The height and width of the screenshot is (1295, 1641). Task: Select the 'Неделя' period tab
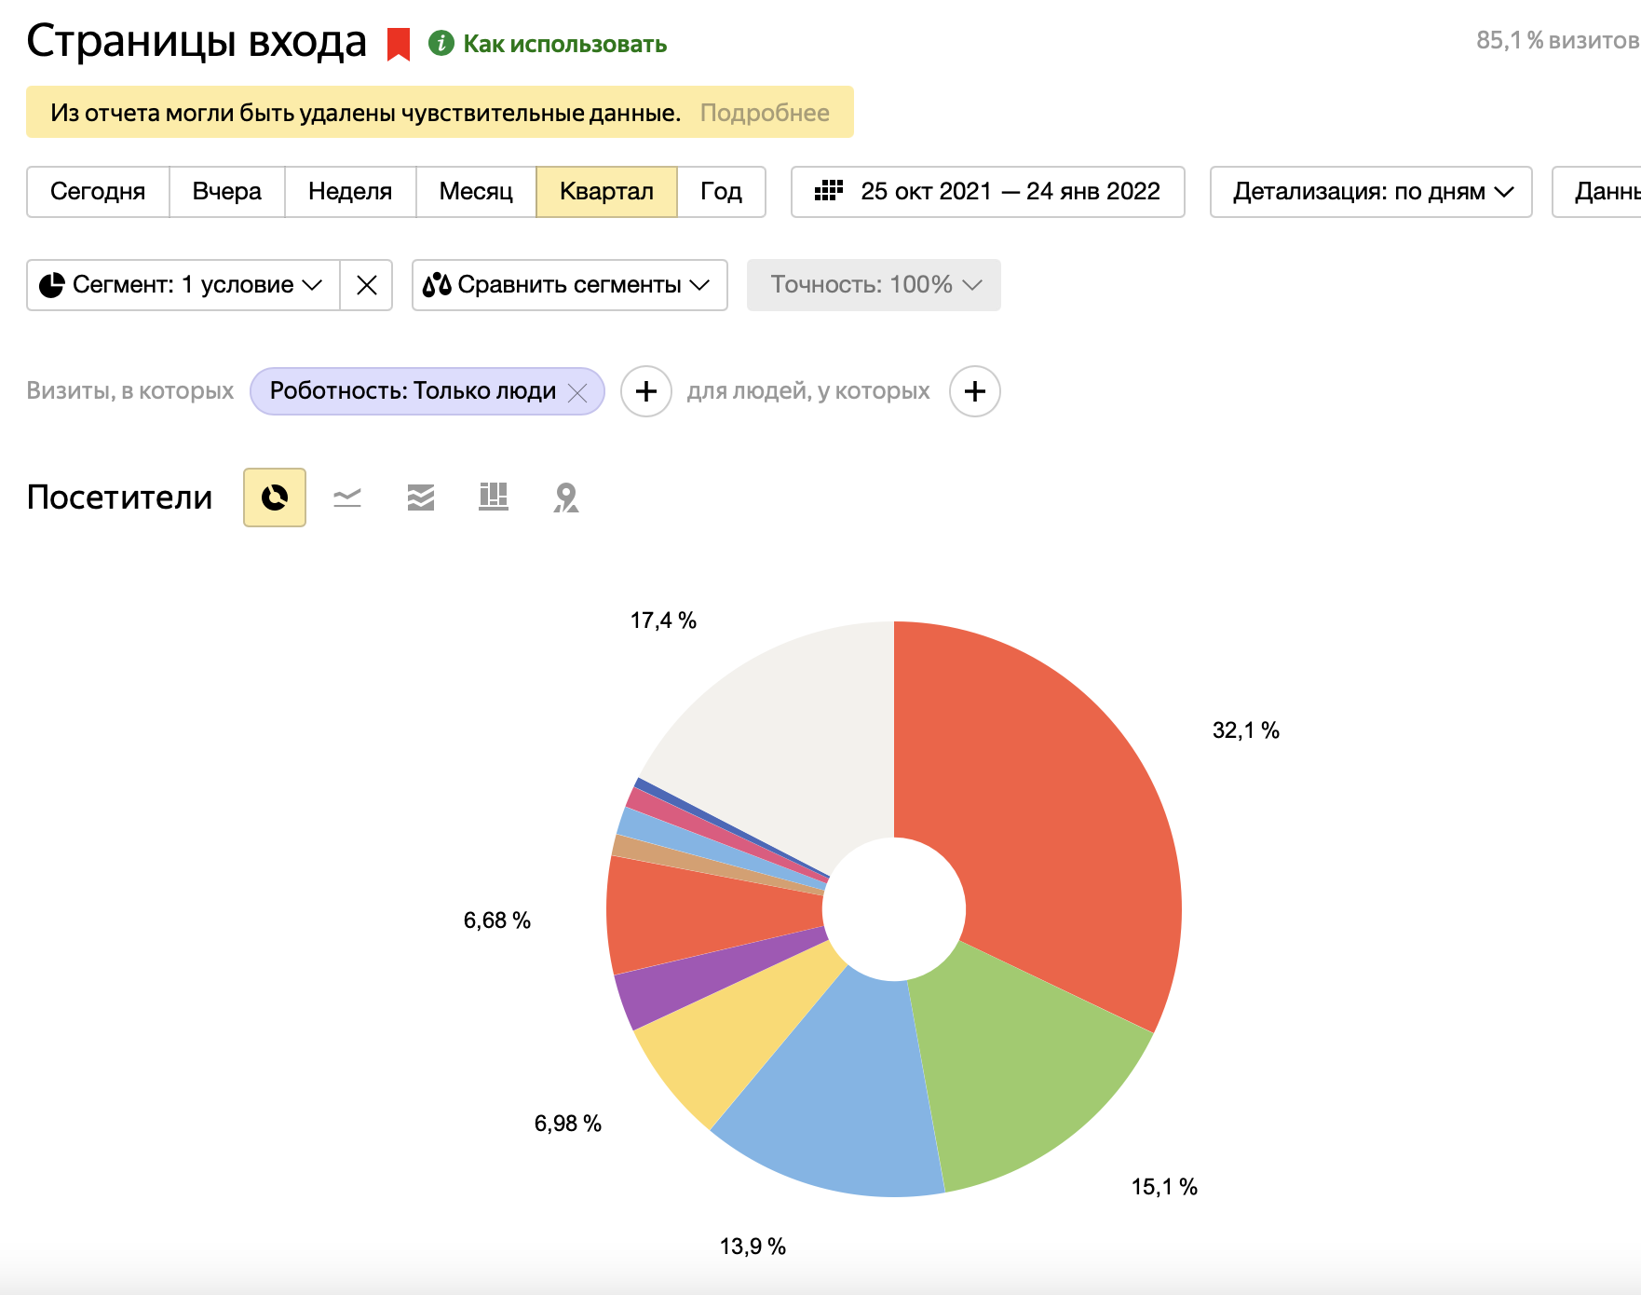pyautogui.click(x=350, y=192)
